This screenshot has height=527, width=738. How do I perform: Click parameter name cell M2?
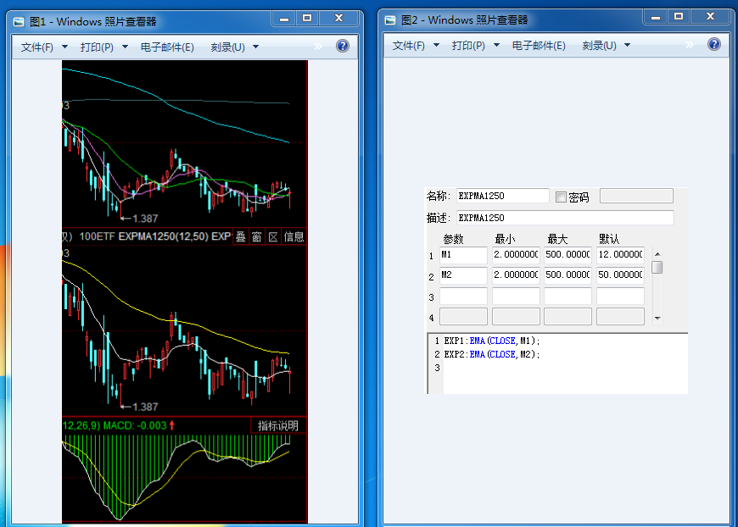tap(463, 275)
